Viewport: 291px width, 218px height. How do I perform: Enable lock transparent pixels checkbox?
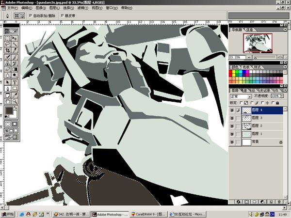tap(241, 103)
